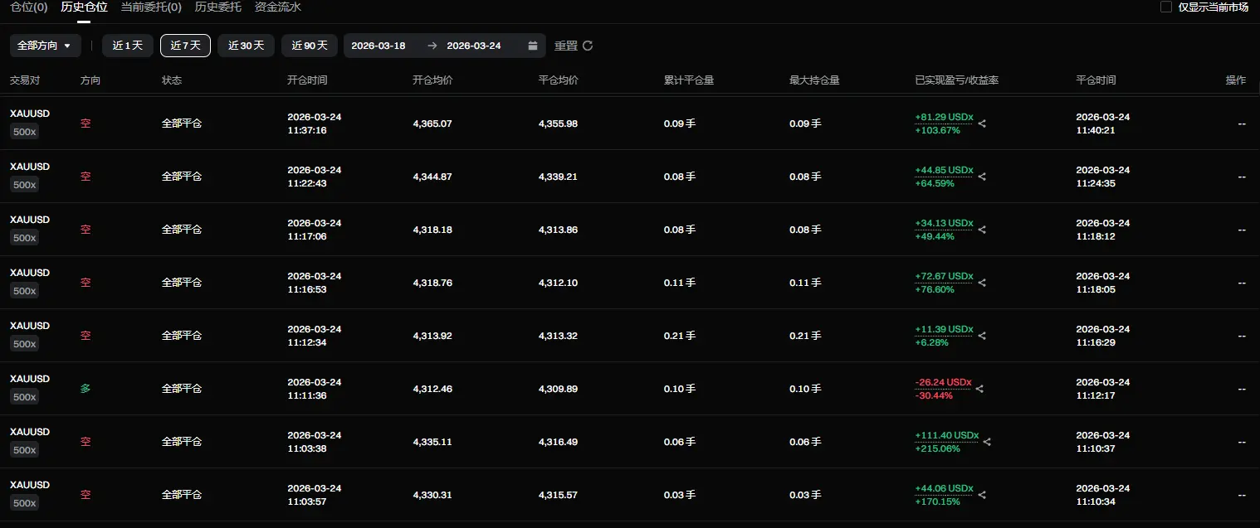Select the 近7天 time filter
The height and width of the screenshot is (528, 1260).
pos(185,46)
